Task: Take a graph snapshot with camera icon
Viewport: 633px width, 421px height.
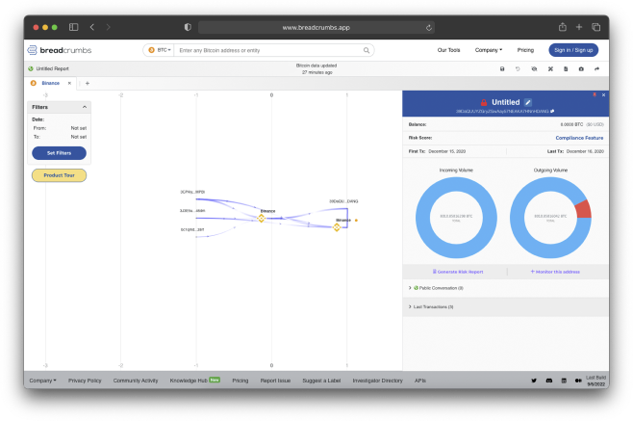Action: [581, 68]
